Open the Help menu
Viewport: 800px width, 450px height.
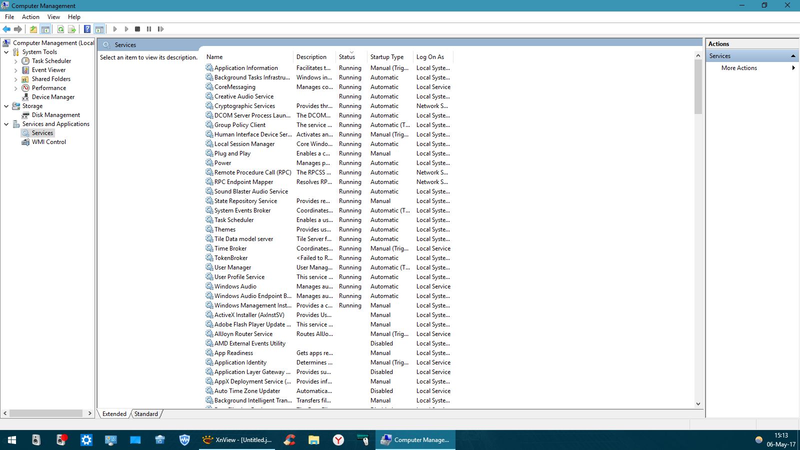[x=74, y=16]
